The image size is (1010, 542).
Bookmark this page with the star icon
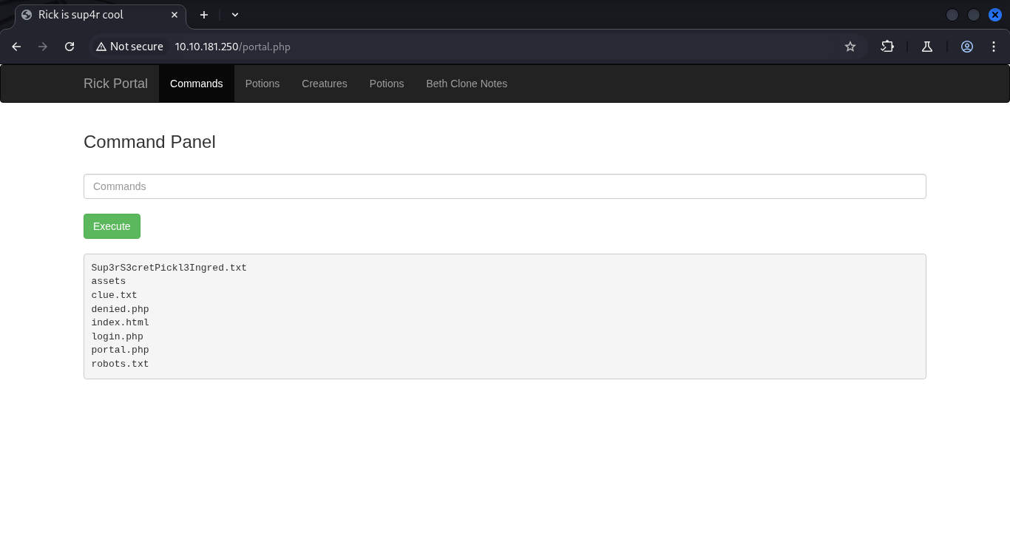point(850,47)
